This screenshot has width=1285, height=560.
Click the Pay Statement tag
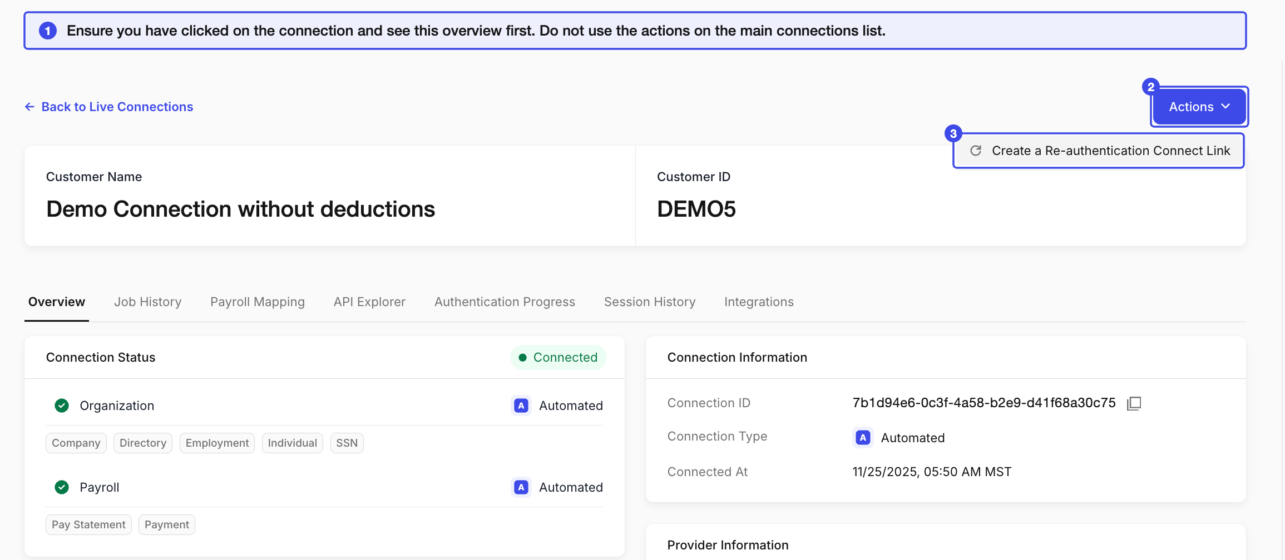coord(88,524)
